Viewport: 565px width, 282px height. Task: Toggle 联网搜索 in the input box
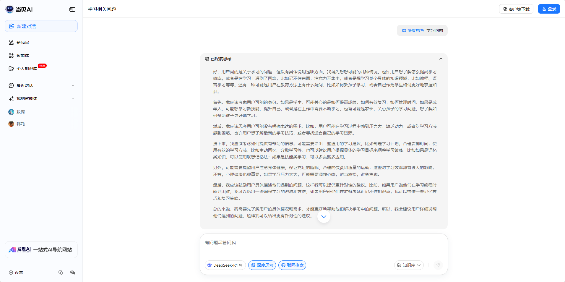292,265
